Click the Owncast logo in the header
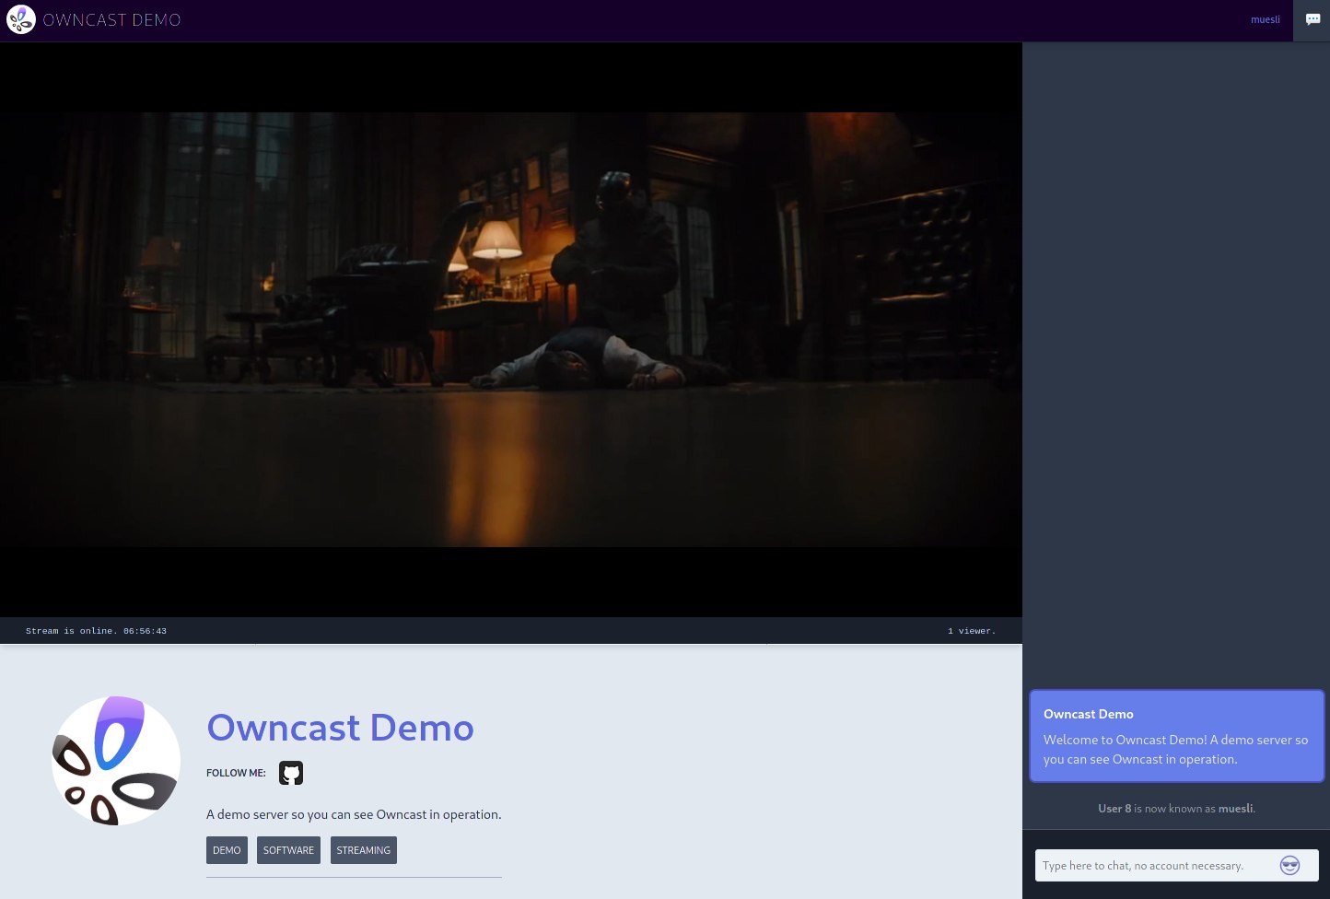The height and width of the screenshot is (899, 1330). (21, 19)
